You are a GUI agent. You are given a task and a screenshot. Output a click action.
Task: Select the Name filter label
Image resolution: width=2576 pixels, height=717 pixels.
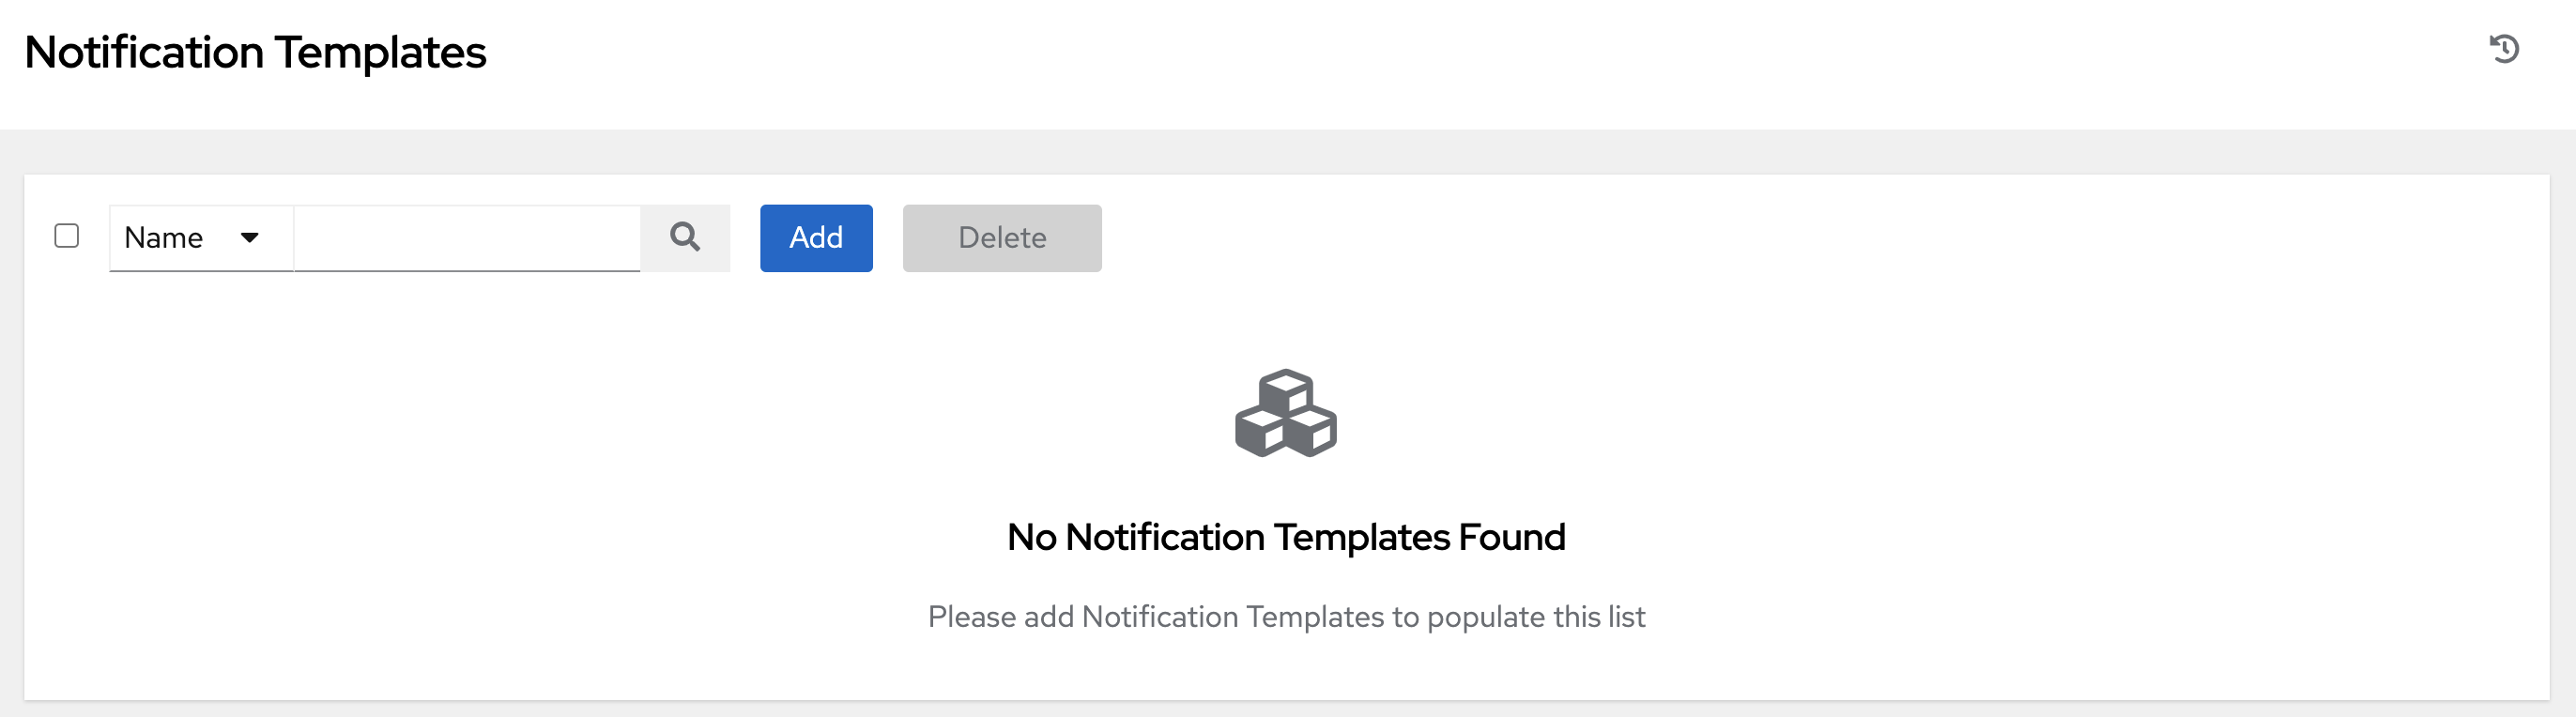(x=163, y=238)
